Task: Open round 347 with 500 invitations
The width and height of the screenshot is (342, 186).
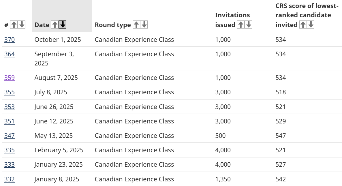Action: pyautogui.click(x=10, y=136)
